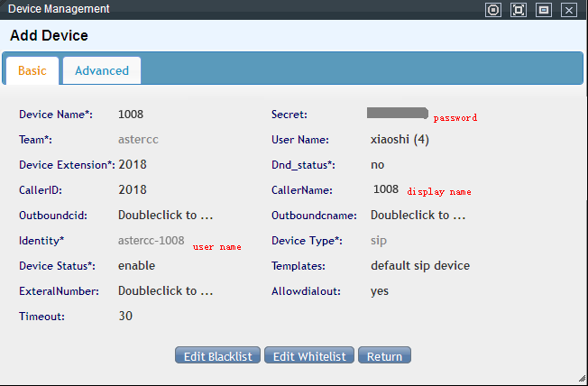
Task: Doubleclick placeholder for Outboundcid field
Action: [165, 216]
